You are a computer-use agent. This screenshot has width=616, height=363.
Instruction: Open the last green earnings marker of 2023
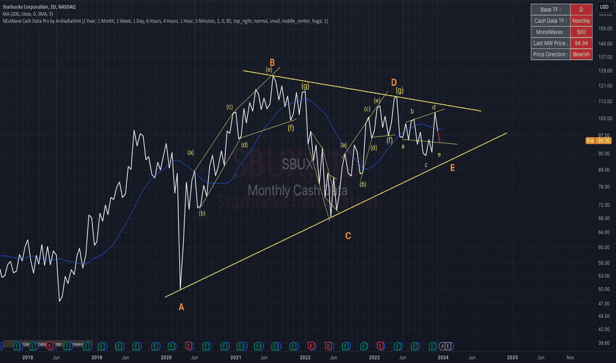(x=432, y=346)
